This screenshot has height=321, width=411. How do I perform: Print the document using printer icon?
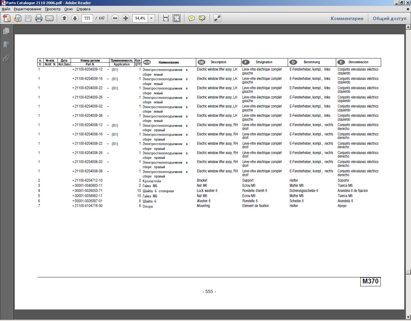pyautogui.click(x=39, y=18)
